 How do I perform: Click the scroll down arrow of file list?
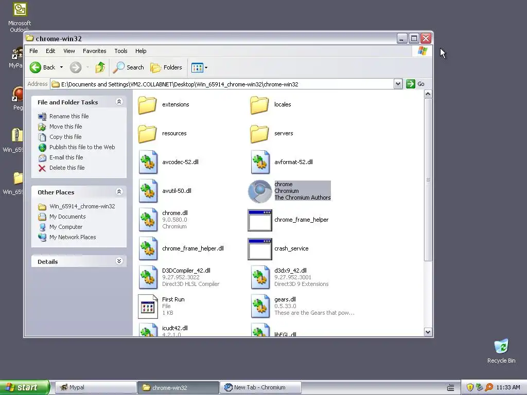[428, 332]
